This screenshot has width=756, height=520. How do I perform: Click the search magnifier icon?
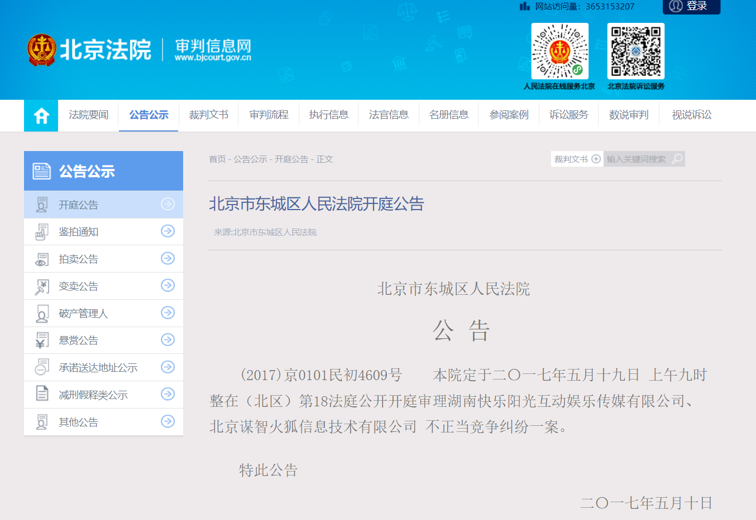677,159
